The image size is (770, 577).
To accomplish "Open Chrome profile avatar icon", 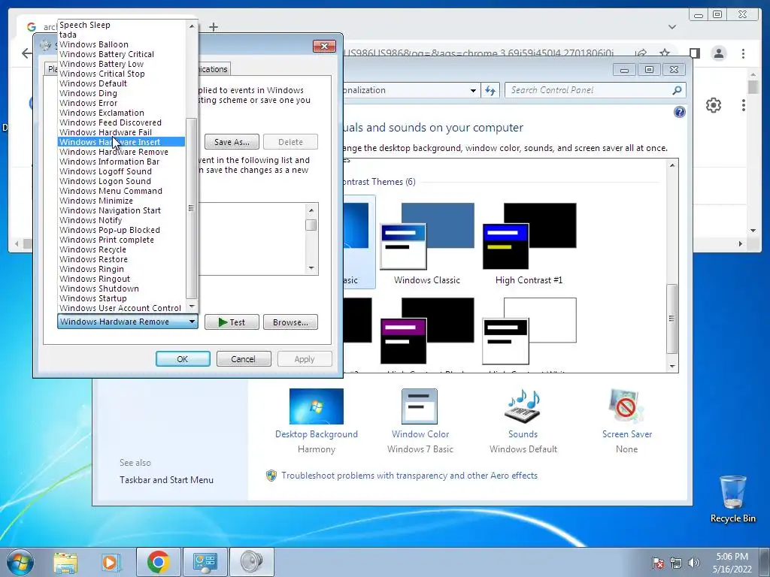I will point(719,53).
